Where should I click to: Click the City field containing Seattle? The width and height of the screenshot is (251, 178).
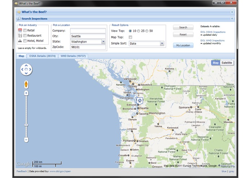(88, 36)
